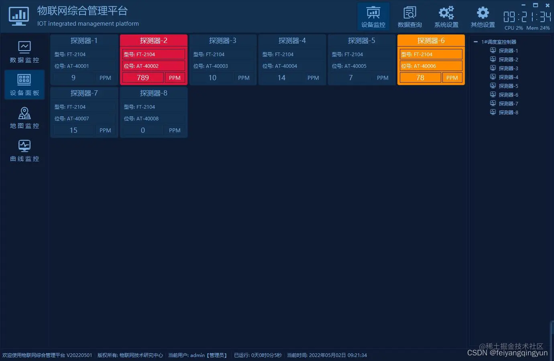Image resolution: width=554 pixels, height=361 pixels.
Task: Select 探测器-7 label in the device tree
Action: coord(508,103)
